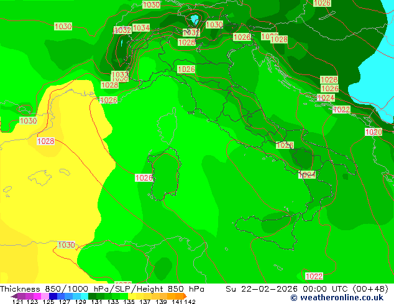Click the bright yellow legend swatch above 135
This screenshot has width=394, height=304.
tap(132, 296)
